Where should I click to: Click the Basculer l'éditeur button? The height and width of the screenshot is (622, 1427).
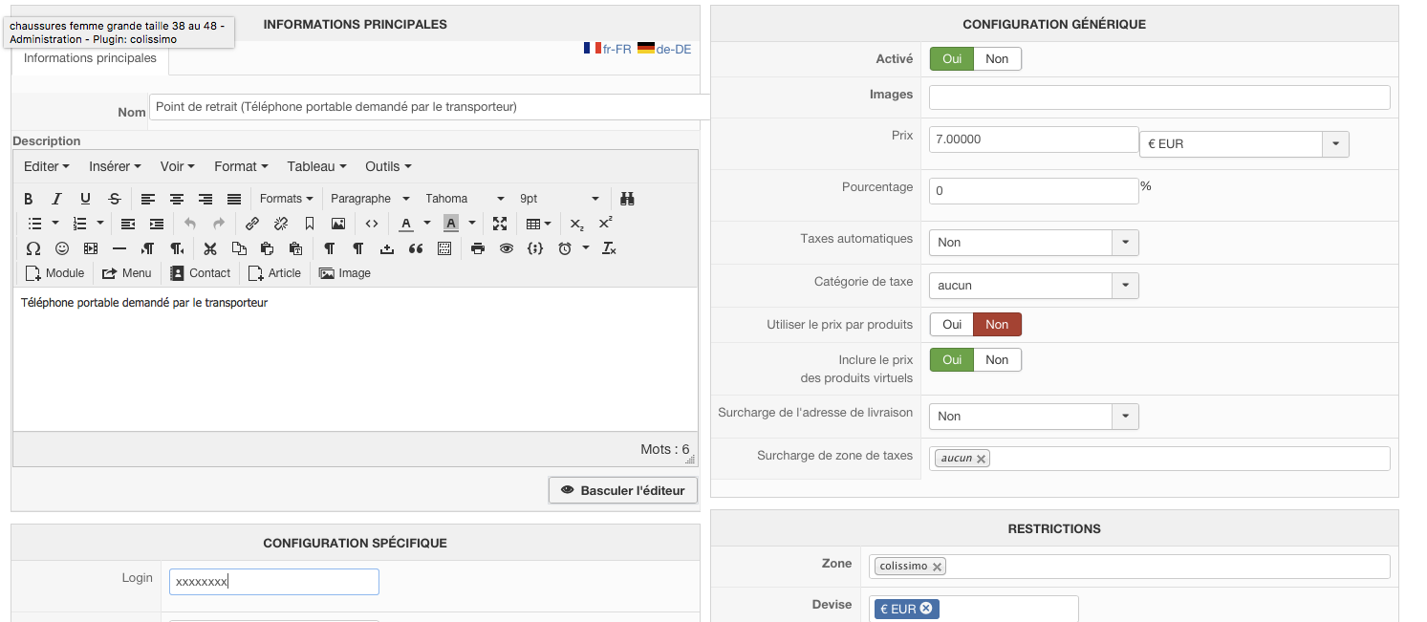[623, 490]
